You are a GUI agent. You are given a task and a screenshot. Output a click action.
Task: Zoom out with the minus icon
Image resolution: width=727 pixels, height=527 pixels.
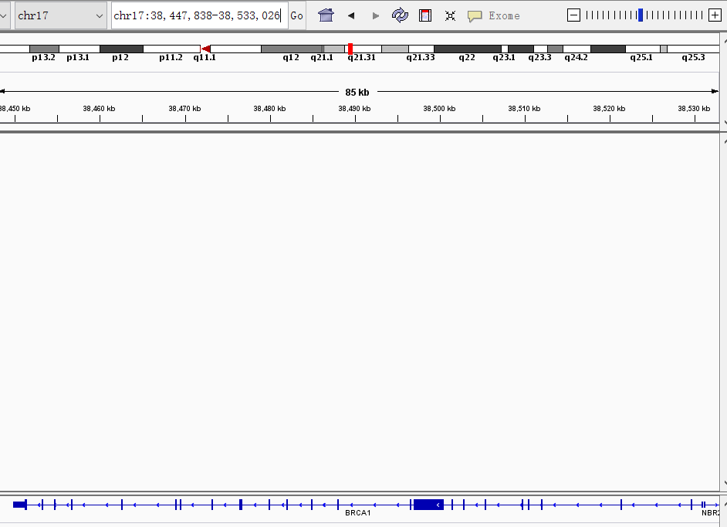click(x=573, y=15)
